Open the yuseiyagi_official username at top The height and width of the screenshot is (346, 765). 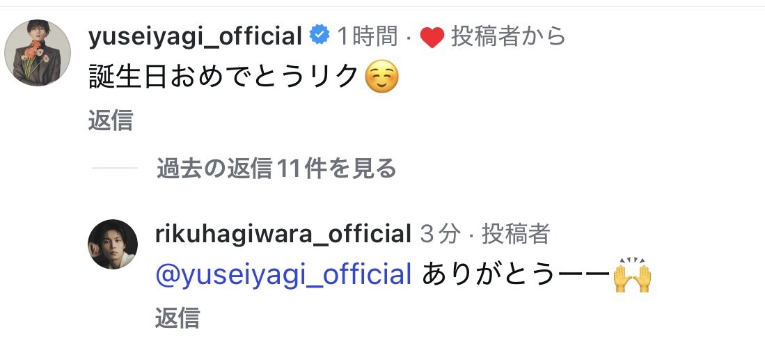194,37
